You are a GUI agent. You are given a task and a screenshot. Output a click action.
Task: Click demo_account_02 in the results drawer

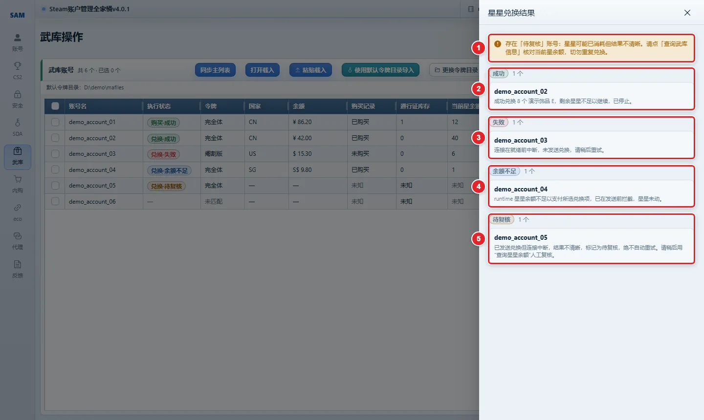pyautogui.click(x=521, y=91)
